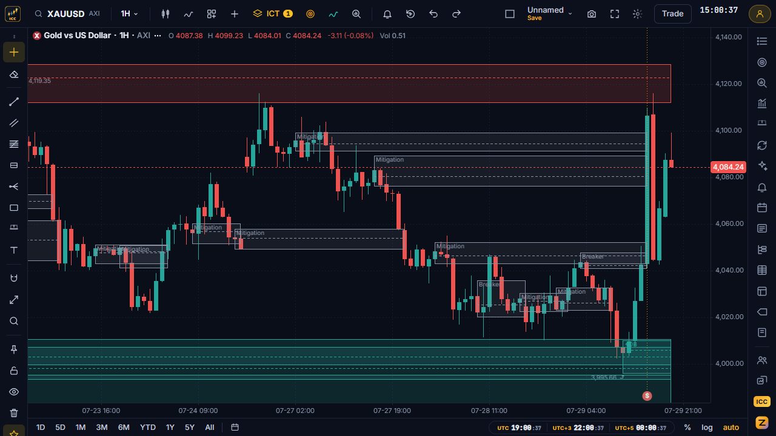Select the 1Y range button

click(170, 427)
